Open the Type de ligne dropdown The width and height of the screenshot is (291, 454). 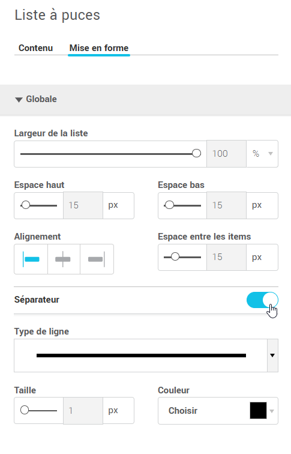pos(272,356)
